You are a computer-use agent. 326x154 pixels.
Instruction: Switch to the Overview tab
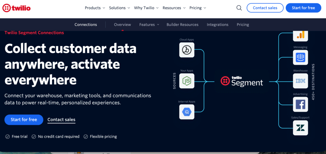click(x=123, y=25)
